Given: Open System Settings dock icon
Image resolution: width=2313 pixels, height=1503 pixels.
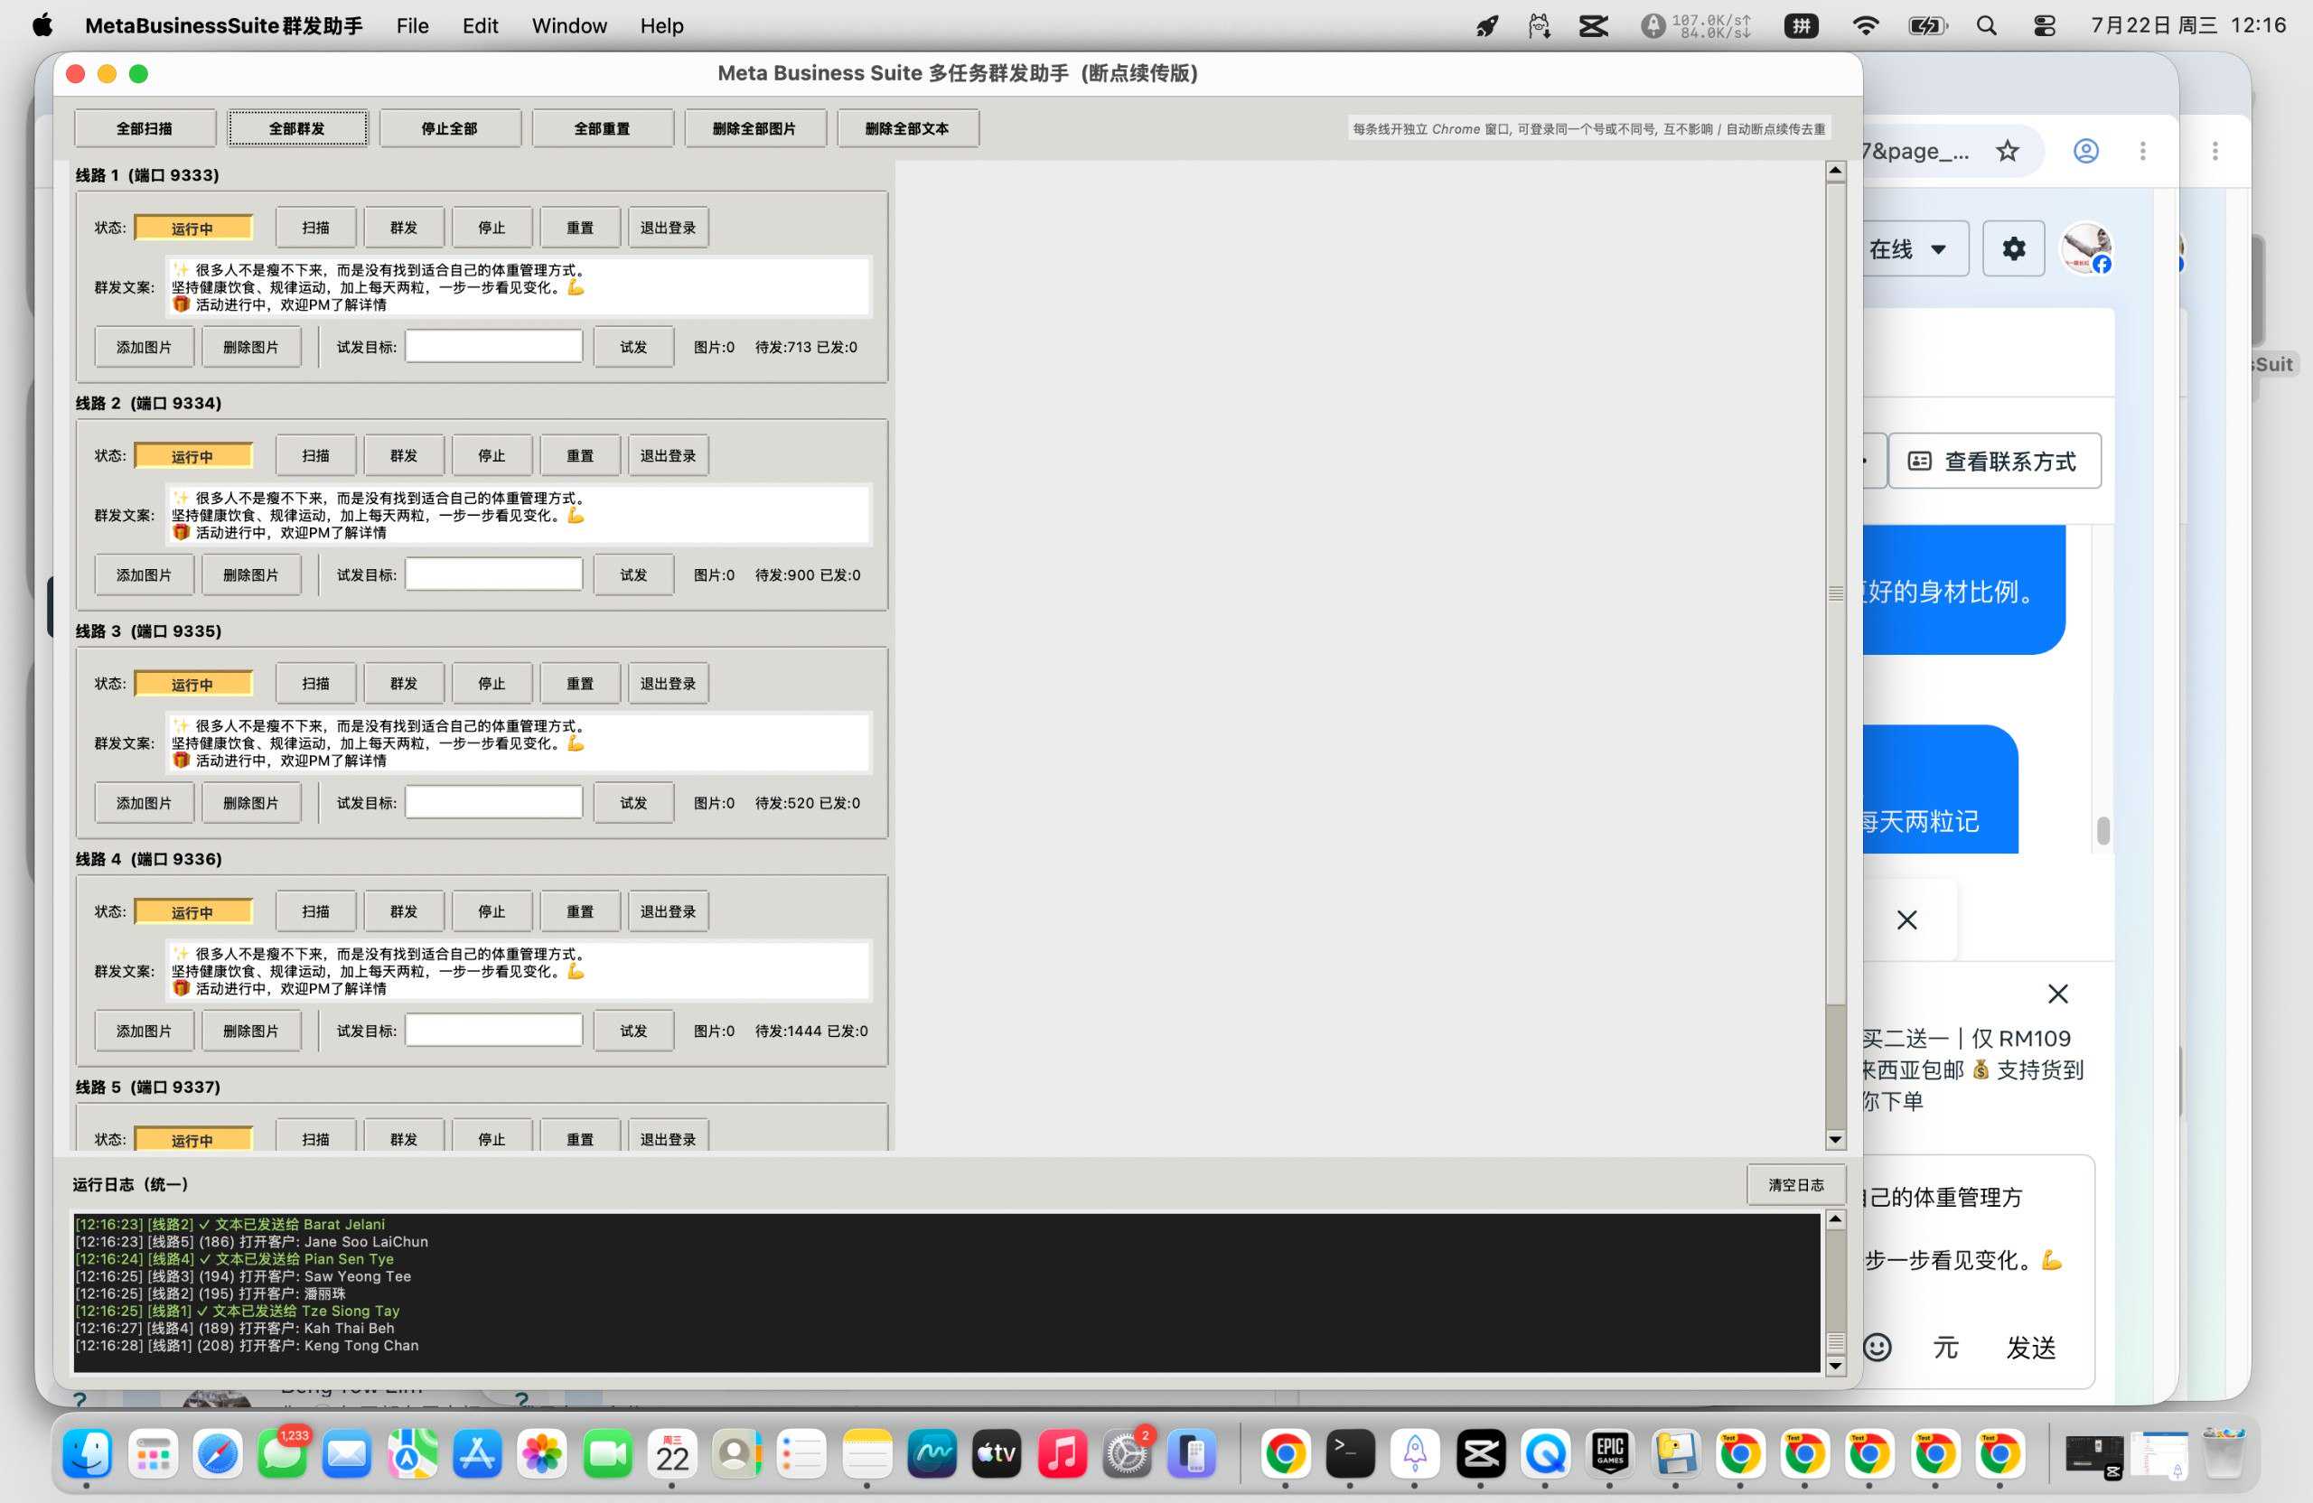Looking at the screenshot, I should point(1128,1453).
